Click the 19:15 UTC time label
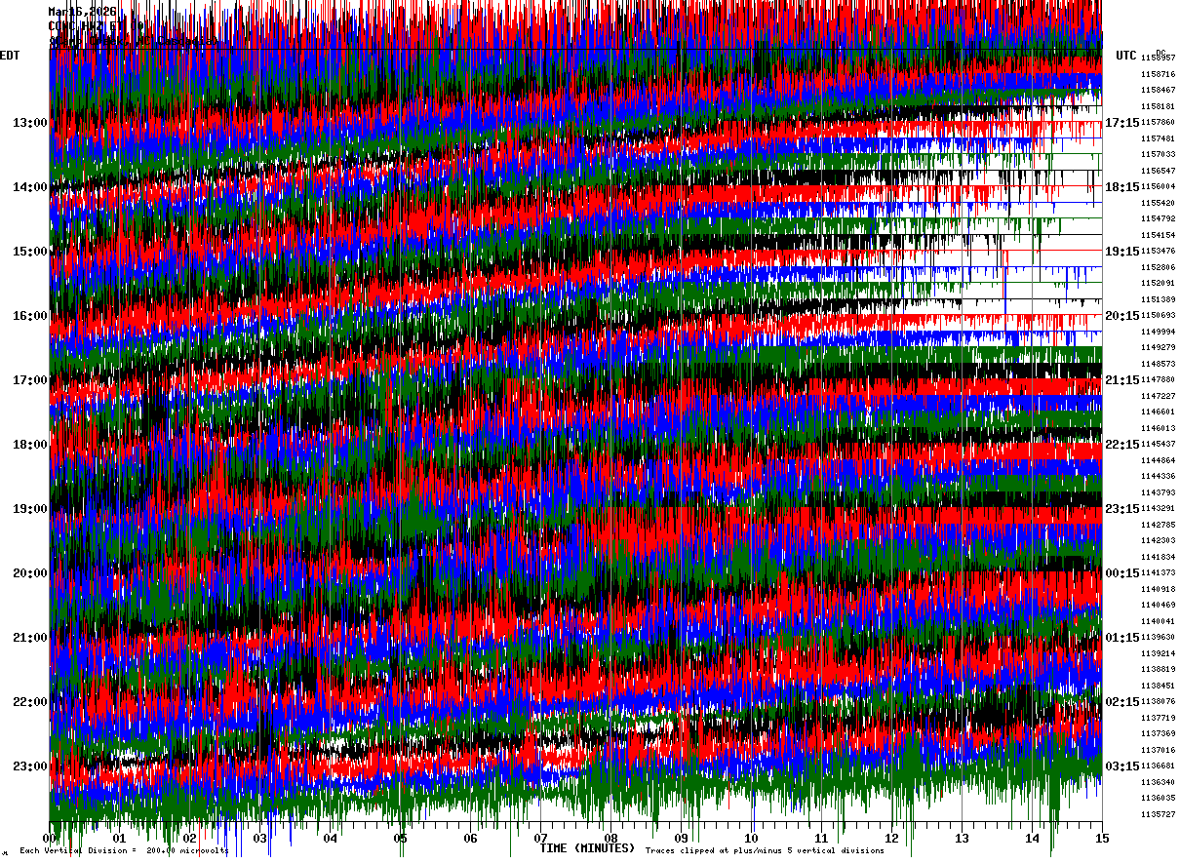Screen dimensions: 1180x864 point(1122,252)
